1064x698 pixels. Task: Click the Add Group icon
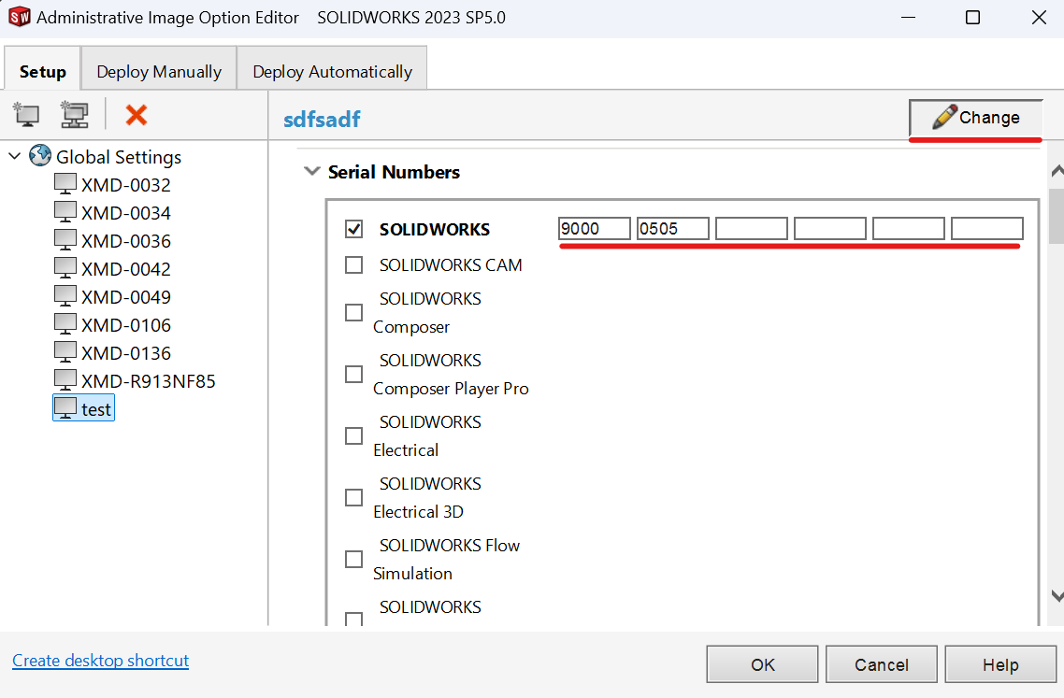(74, 115)
